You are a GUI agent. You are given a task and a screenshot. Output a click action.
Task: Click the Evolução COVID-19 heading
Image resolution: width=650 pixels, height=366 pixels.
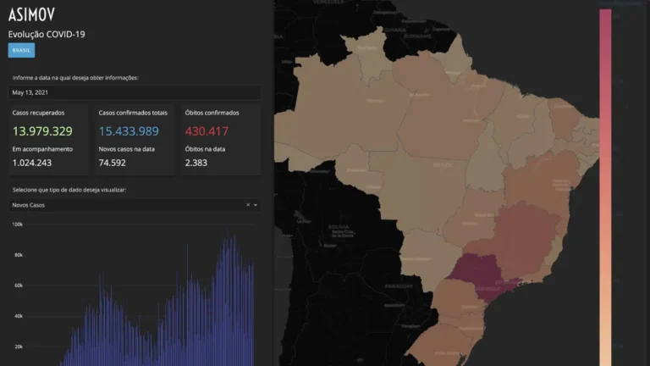47,34
